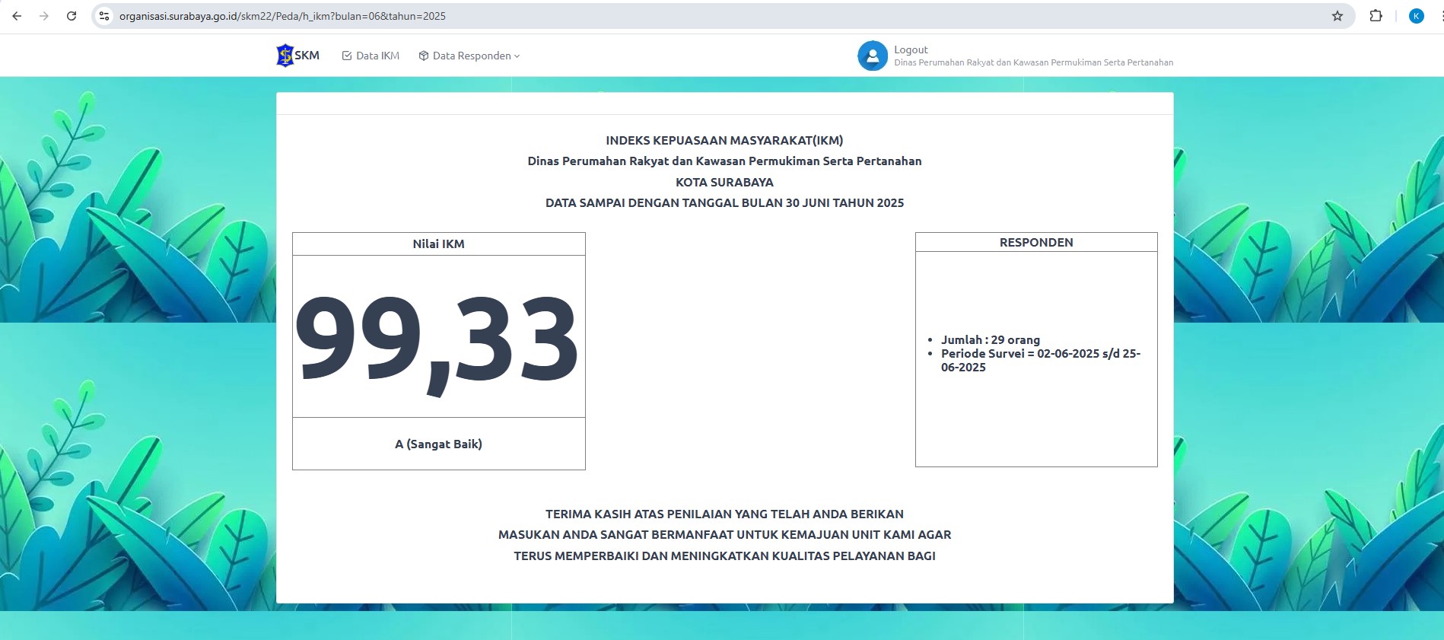Click the browser forward arrow
The height and width of the screenshot is (640, 1444).
click(x=44, y=16)
